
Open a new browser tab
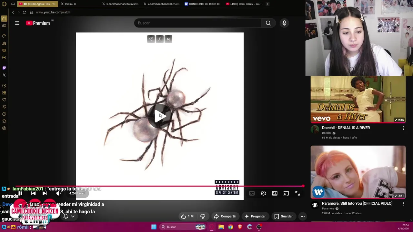point(267,4)
